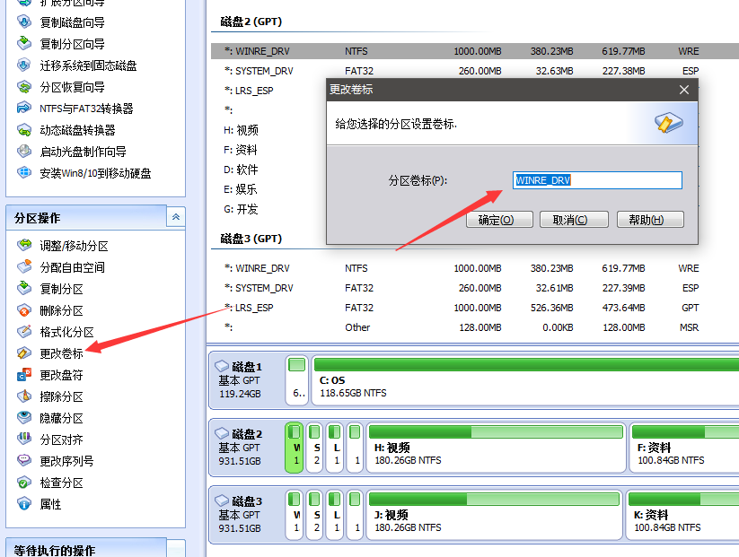Click the 调整/移动分区 icon
This screenshot has height=557, width=739.
click(24, 246)
